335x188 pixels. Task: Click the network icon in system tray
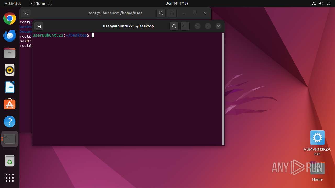click(x=314, y=3)
